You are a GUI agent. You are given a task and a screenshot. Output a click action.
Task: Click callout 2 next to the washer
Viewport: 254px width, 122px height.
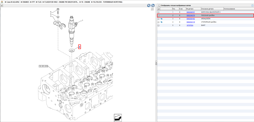[x=80, y=47]
